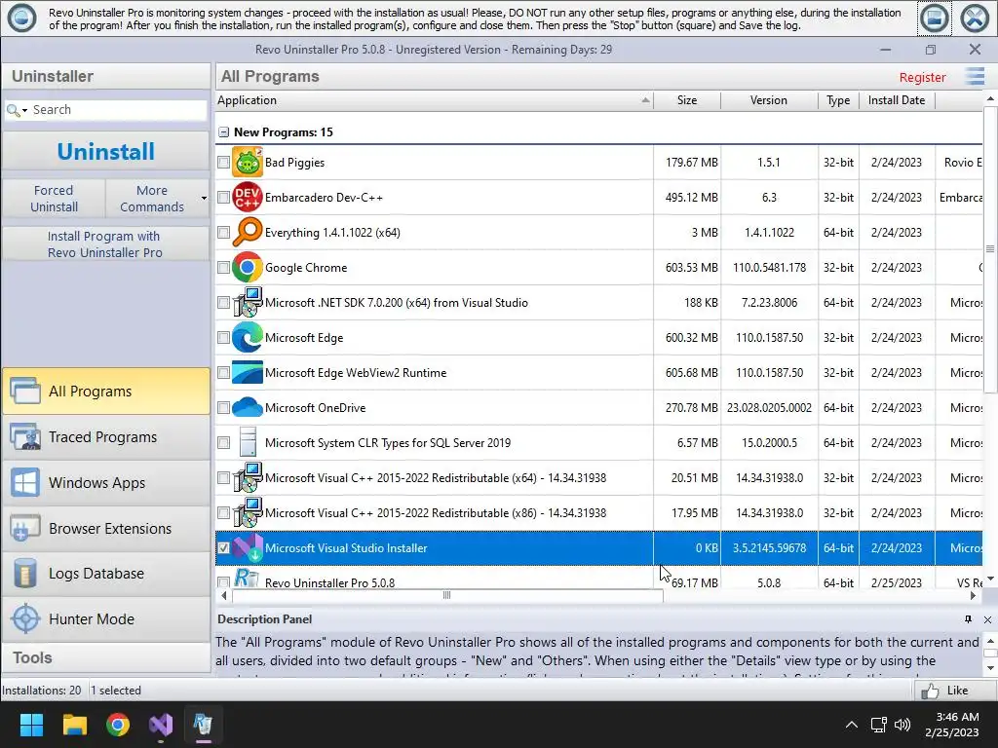Viewport: 998px width, 748px height.
Task: Click the horizontal scrollbar thumb of program list
Action: pyautogui.click(x=447, y=595)
